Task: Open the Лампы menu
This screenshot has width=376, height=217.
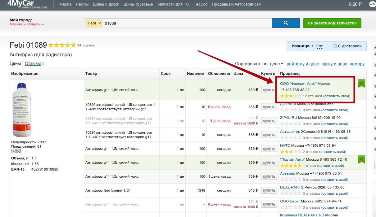Action: [82, 4]
